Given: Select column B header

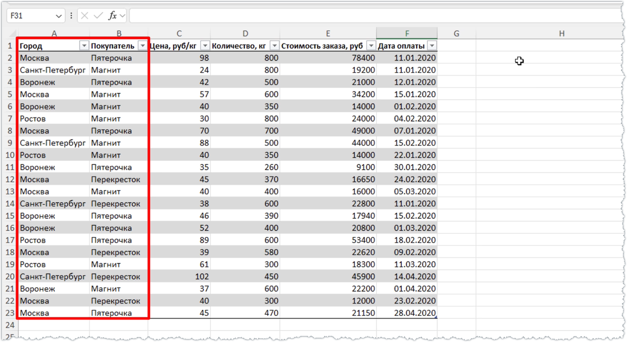Looking at the screenshot, I should point(119,33).
